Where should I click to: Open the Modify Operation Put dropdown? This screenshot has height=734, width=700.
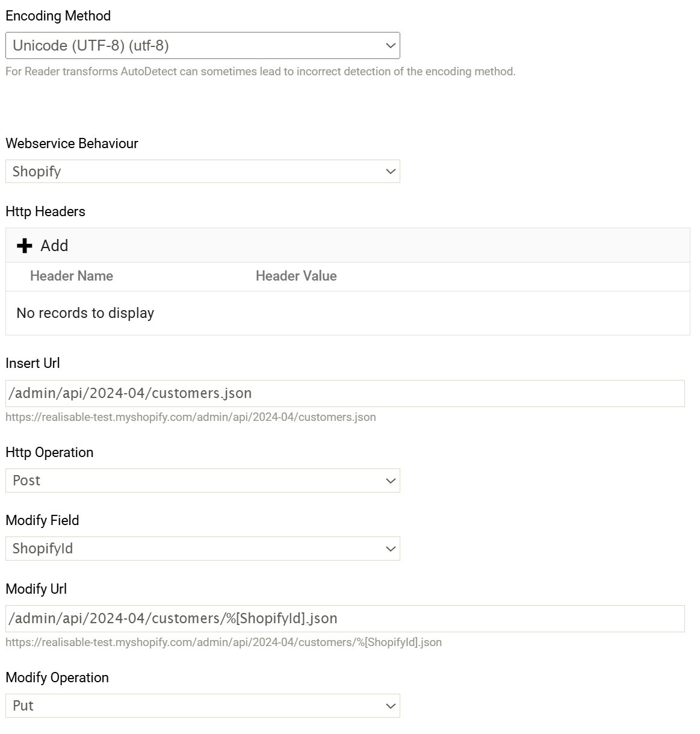tap(202, 706)
